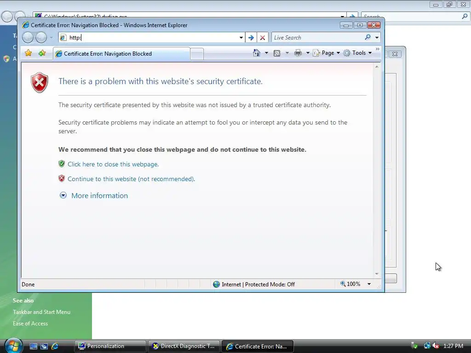Click in the Live Search box
This screenshot has width=471, height=353.
(318, 38)
